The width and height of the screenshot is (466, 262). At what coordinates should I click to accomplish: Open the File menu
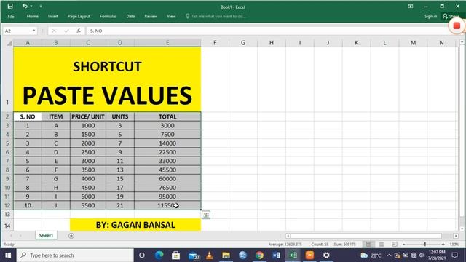pyautogui.click(x=11, y=16)
